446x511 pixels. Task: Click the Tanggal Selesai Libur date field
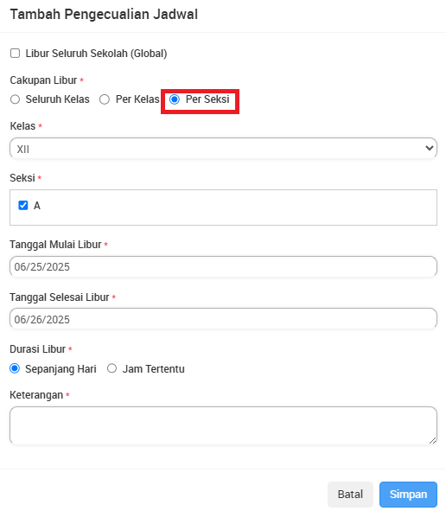(x=223, y=319)
